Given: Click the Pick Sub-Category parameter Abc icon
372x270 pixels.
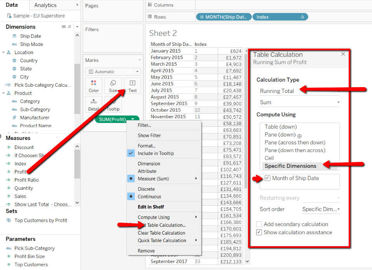Looking at the screenshot, I should point(9,248).
